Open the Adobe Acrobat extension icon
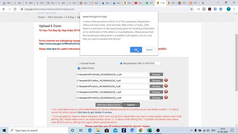The height and width of the screenshot is (134, 238). point(210,9)
